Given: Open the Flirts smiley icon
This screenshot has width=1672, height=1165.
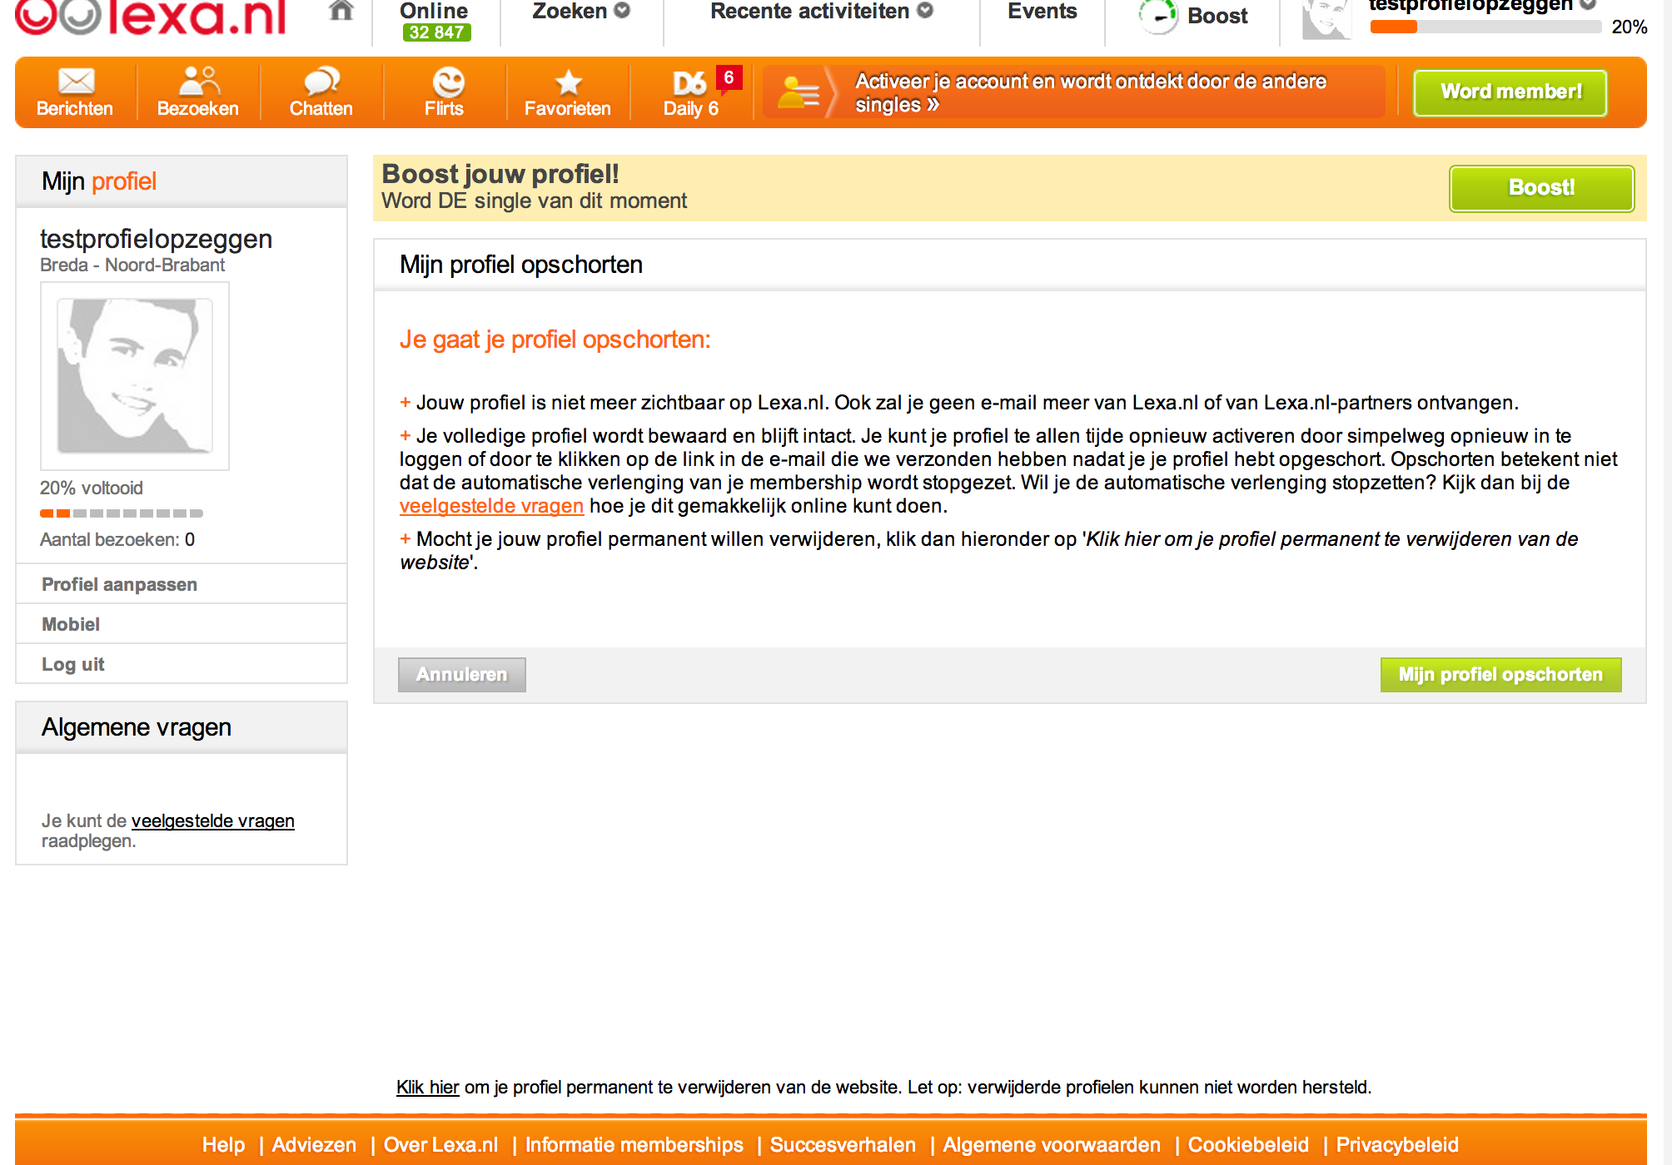Looking at the screenshot, I should click(x=448, y=82).
